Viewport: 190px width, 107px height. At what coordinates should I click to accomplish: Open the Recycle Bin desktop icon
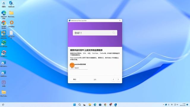point(4,4)
